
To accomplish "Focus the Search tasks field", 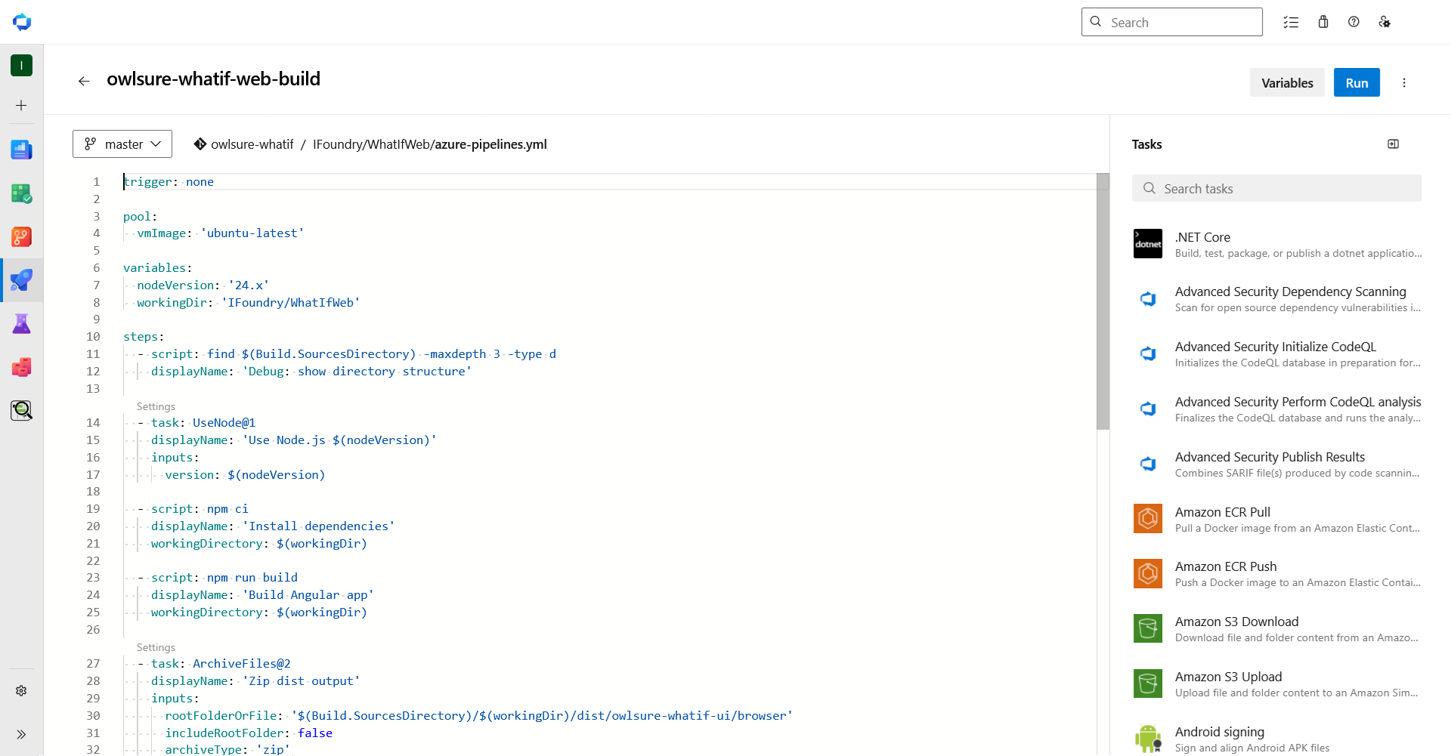I will point(1276,188).
